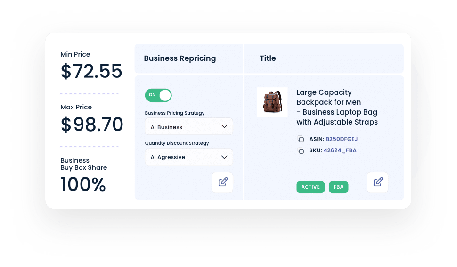This screenshot has height=267, width=457.
Task: Open the 42624_FBA SKU link
Action: pyautogui.click(x=340, y=150)
